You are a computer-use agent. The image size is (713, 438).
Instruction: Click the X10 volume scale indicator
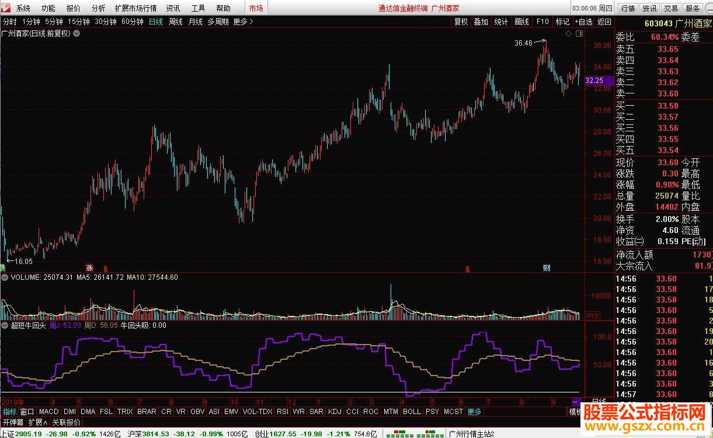[592, 315]
